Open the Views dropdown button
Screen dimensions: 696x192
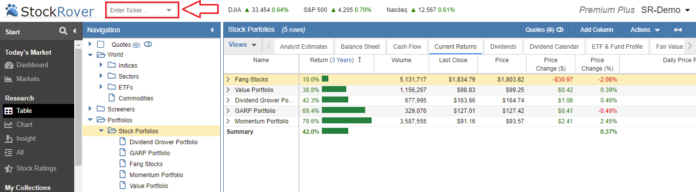243,45
